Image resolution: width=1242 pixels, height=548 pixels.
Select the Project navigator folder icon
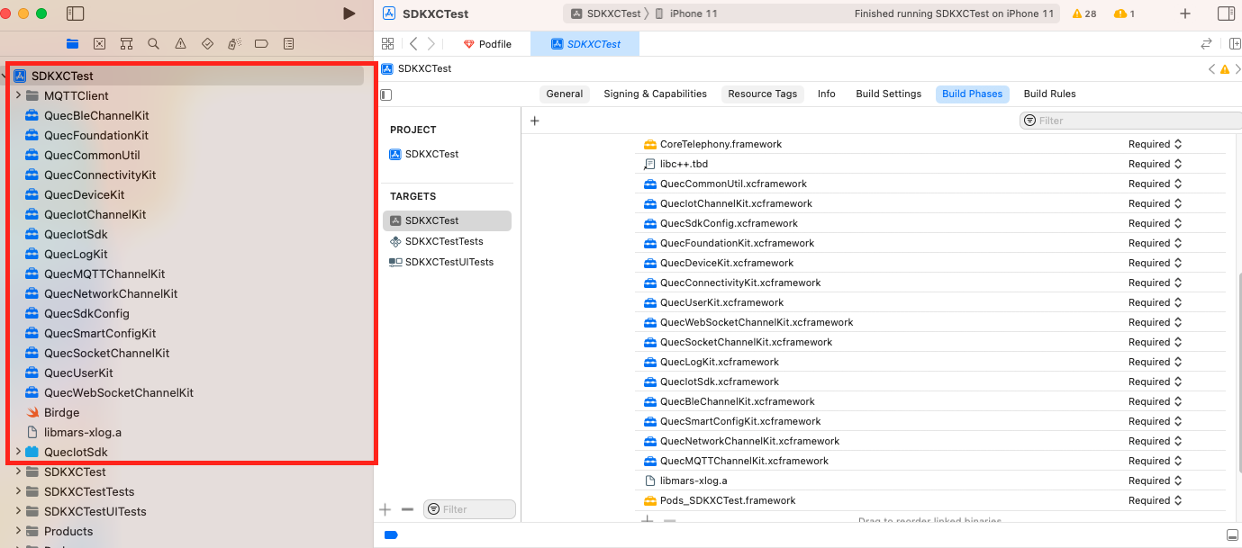coord(73,43)
